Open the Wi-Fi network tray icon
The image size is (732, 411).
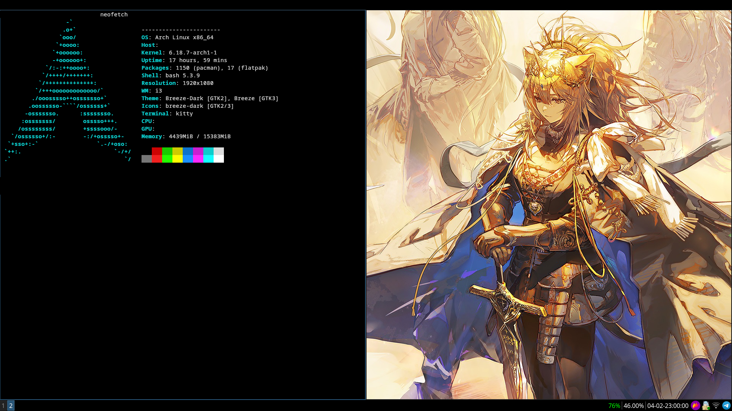point(716,406)
